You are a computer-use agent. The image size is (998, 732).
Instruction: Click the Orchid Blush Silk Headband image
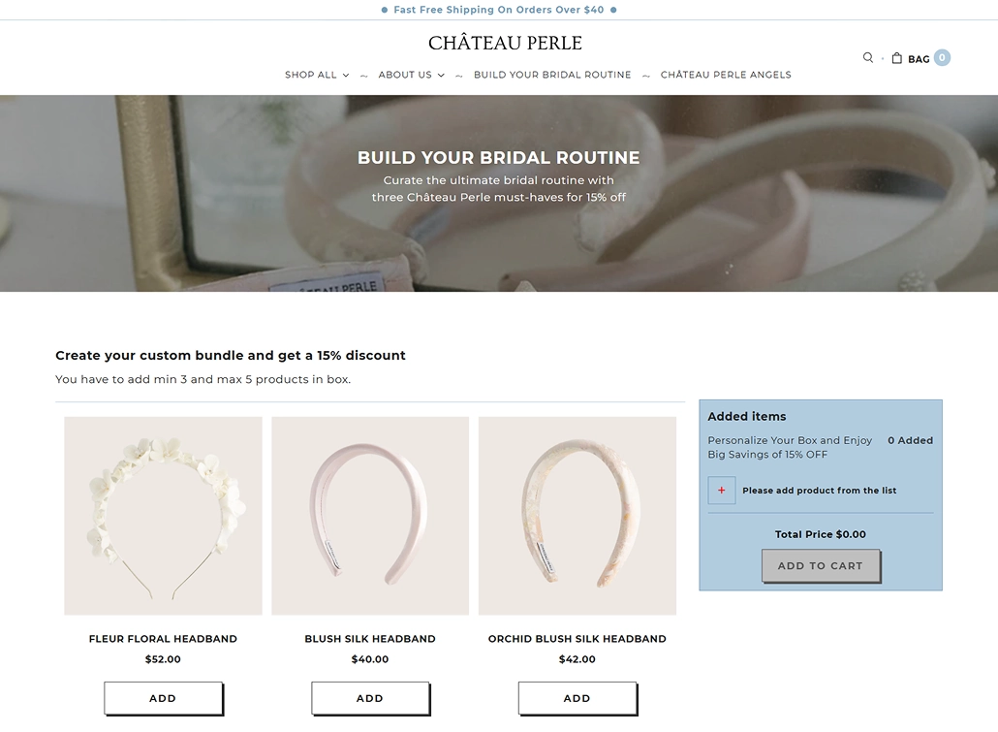click(577, 516)
